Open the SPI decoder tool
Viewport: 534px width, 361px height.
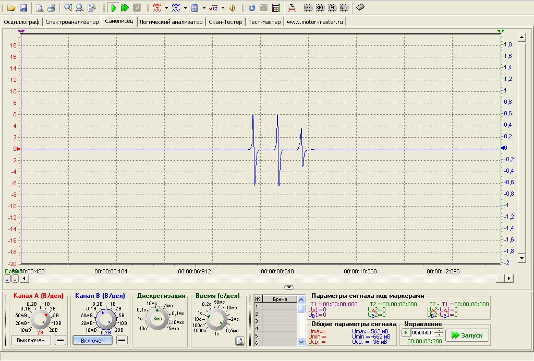click(320, 7)
